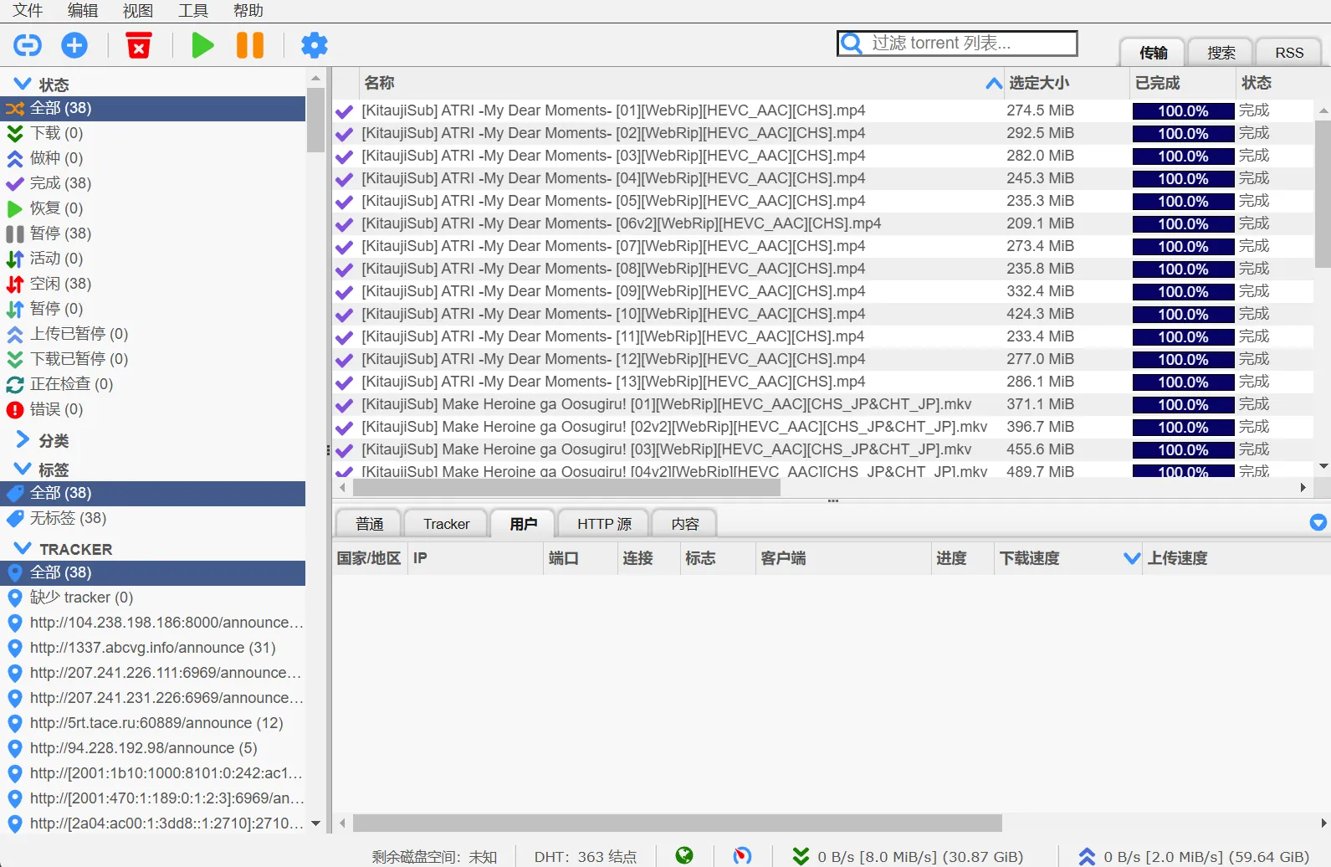Viewport: 1331px width, 867px height.
Task: Click progress bar of Make Heroine episode 03
Action: click(x=1183, y=449)
